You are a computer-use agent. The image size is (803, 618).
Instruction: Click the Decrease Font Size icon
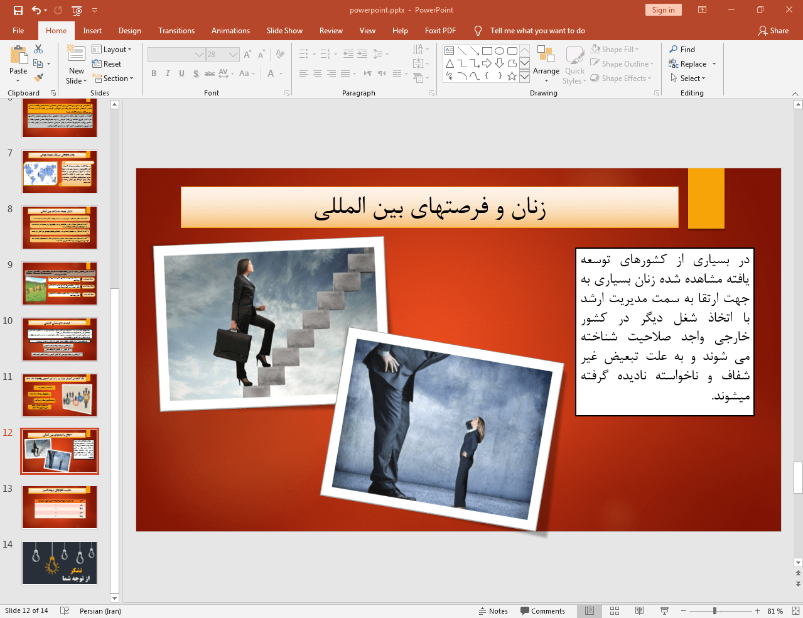261,55
